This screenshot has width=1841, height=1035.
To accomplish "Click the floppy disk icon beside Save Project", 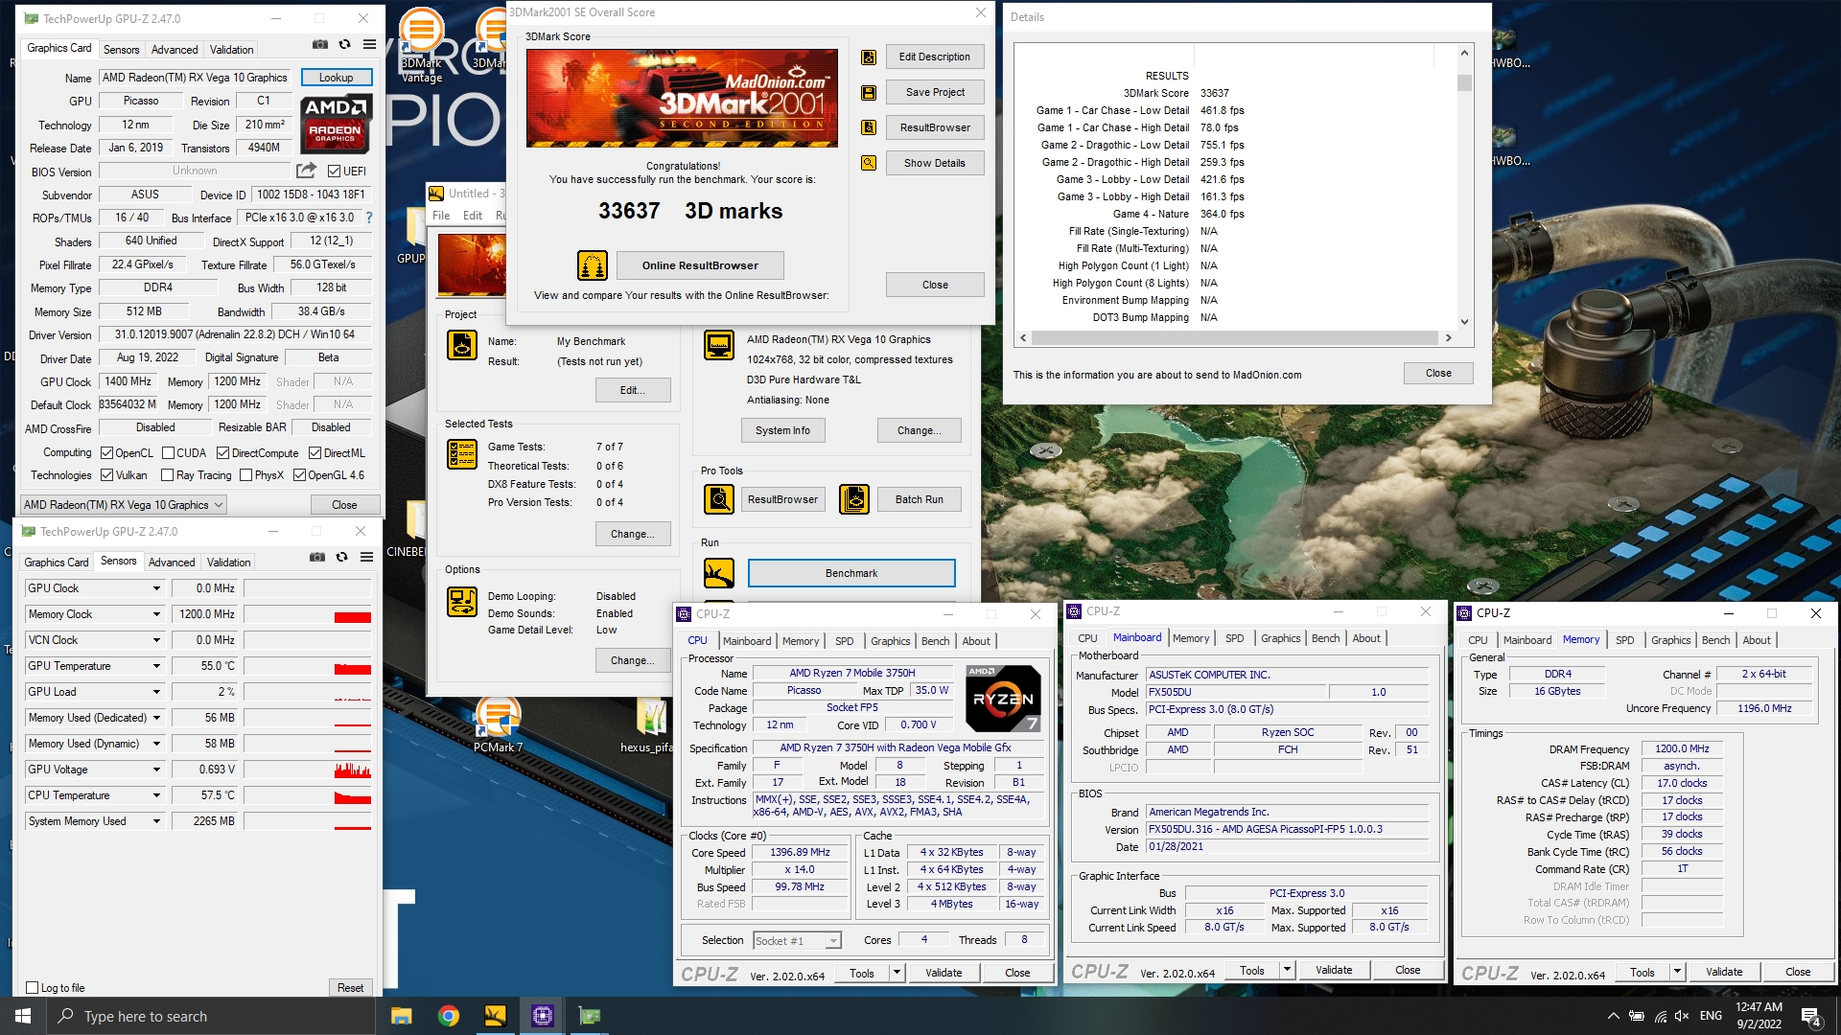I will (869, 93).
